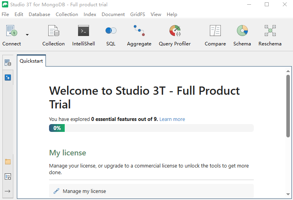Open the Document menu
Screen dimensions: 293x200
click(x=113, y=14)
